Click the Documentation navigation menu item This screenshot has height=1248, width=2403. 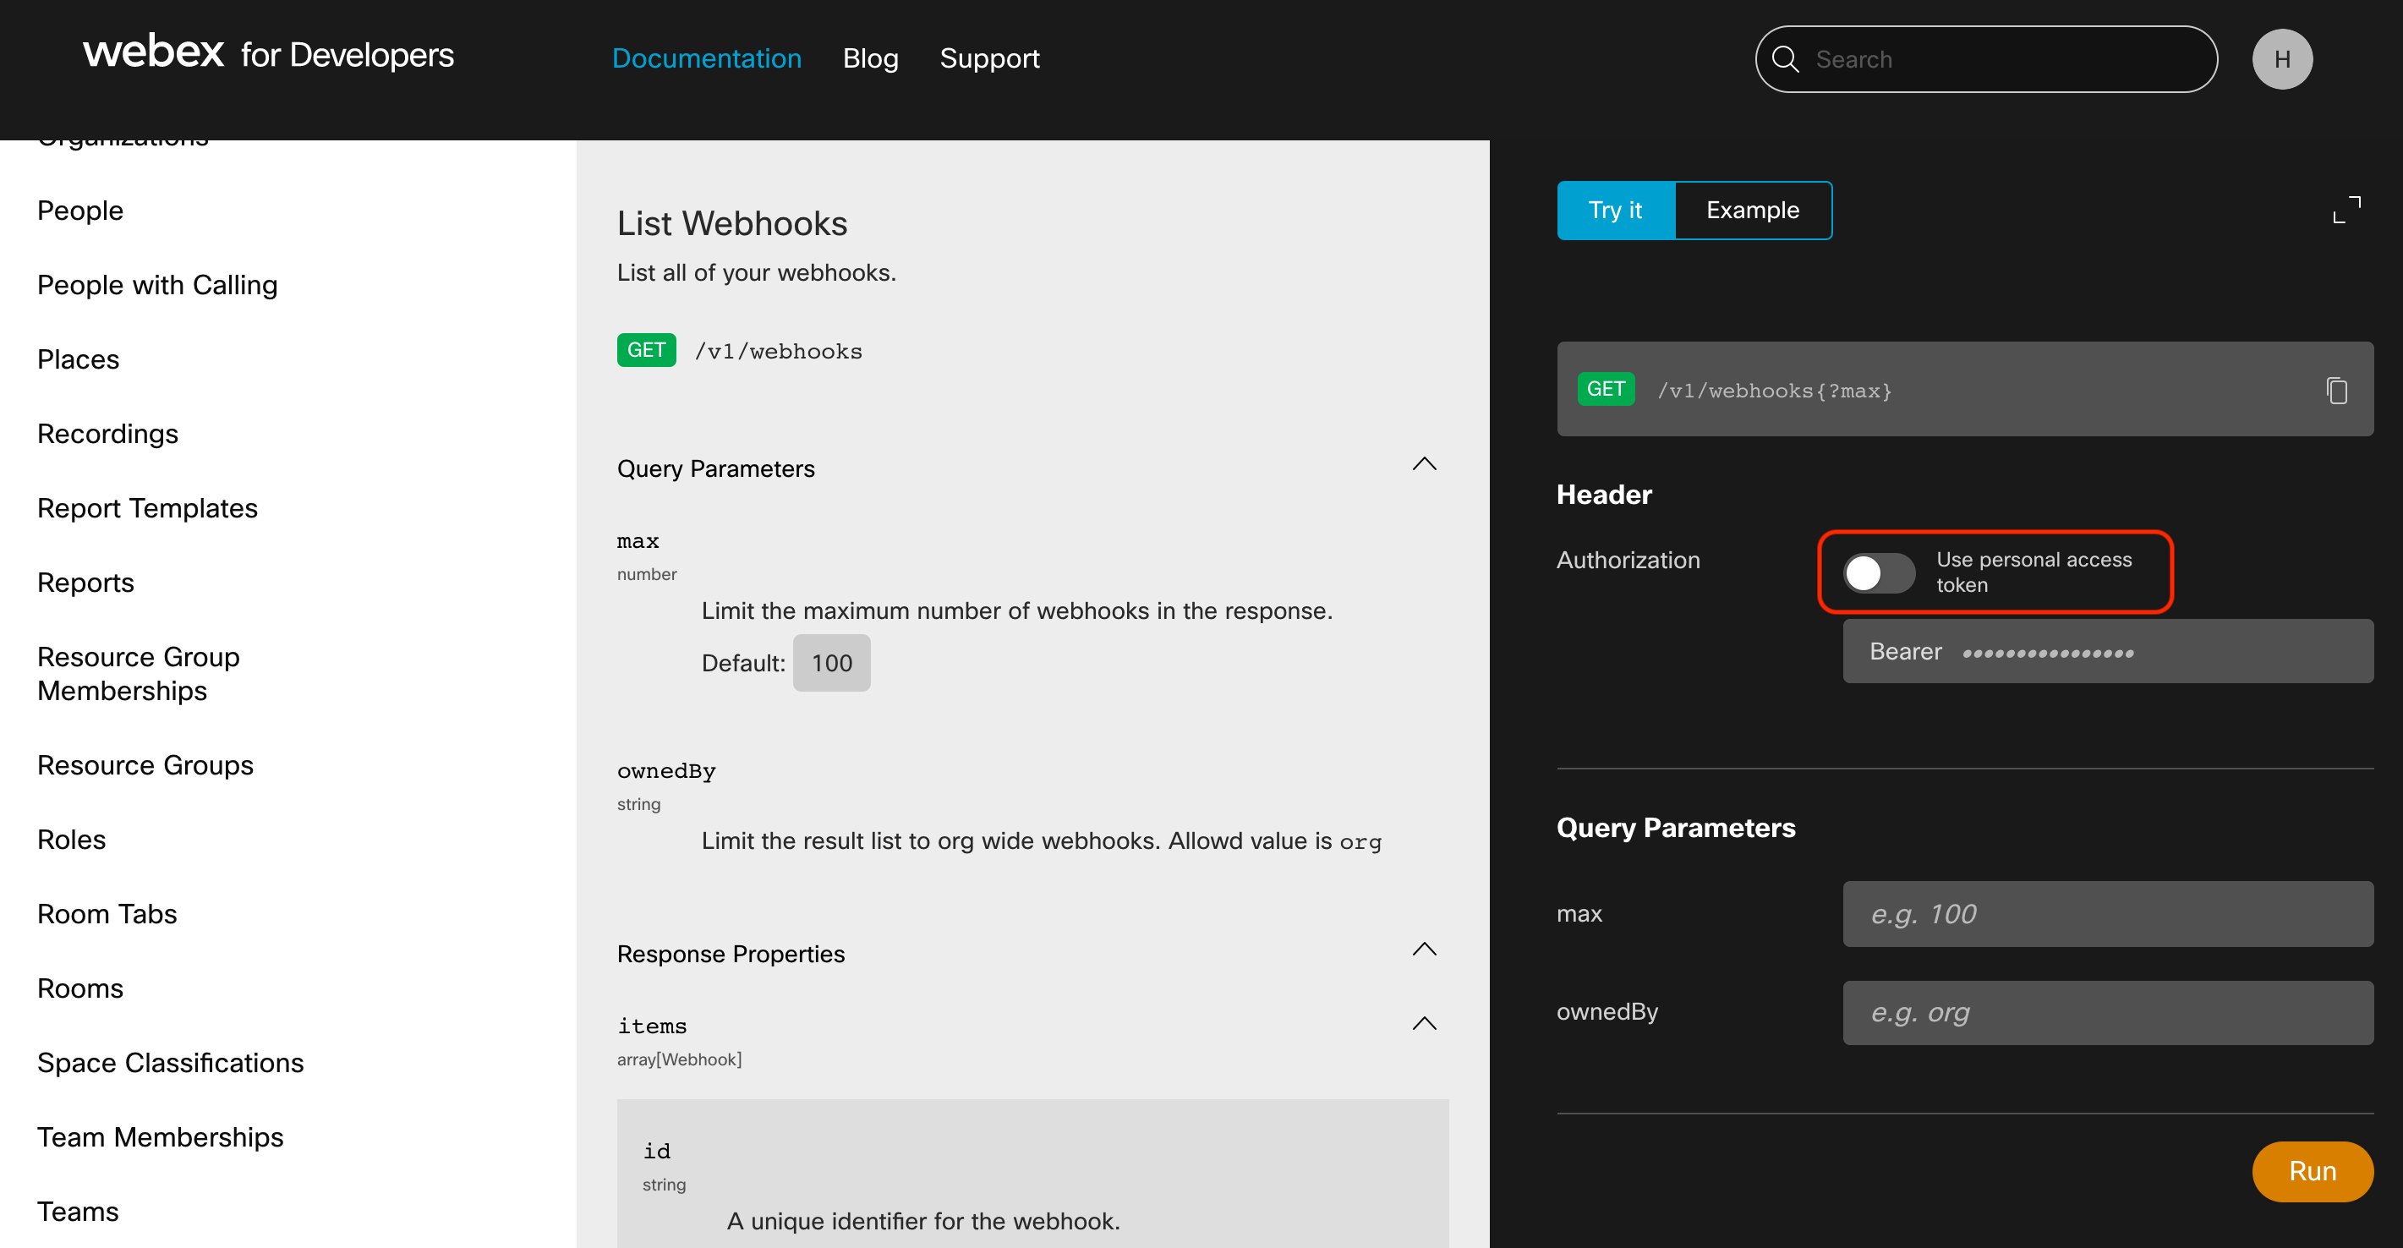tap(706, 59)
